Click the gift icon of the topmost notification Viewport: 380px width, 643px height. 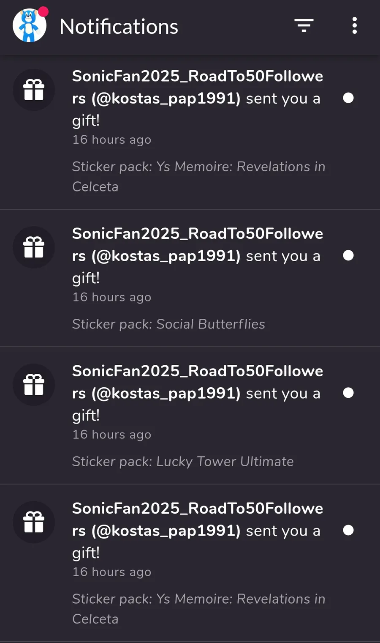pos(34,90)
